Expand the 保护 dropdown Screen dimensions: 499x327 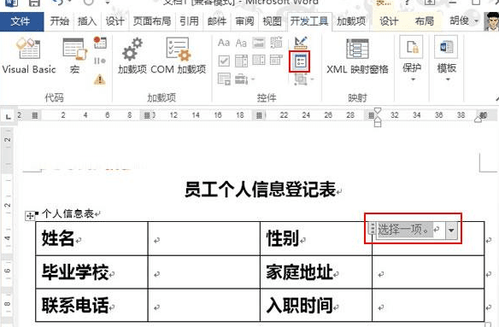pos(412,59)
